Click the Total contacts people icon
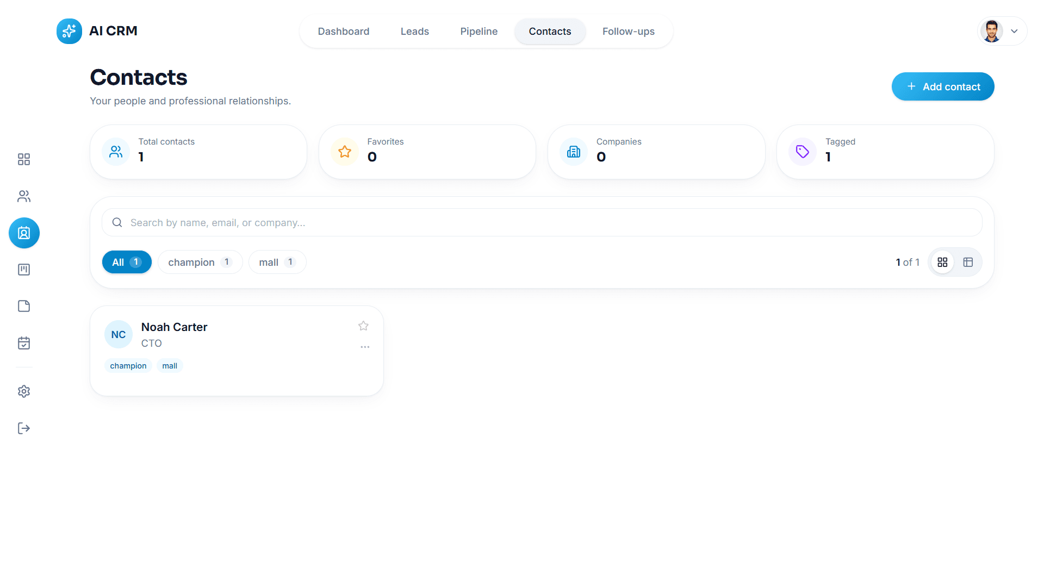The width and height of the screenshot is (1044, 587). click(116, 152)
